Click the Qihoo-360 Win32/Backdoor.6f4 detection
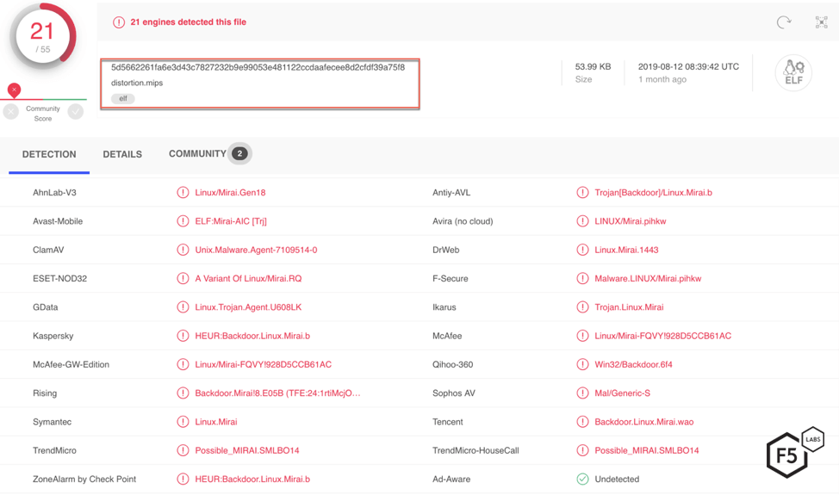This screenshot has height=495, width=839. pyautogui.click(x=633, y=364)
